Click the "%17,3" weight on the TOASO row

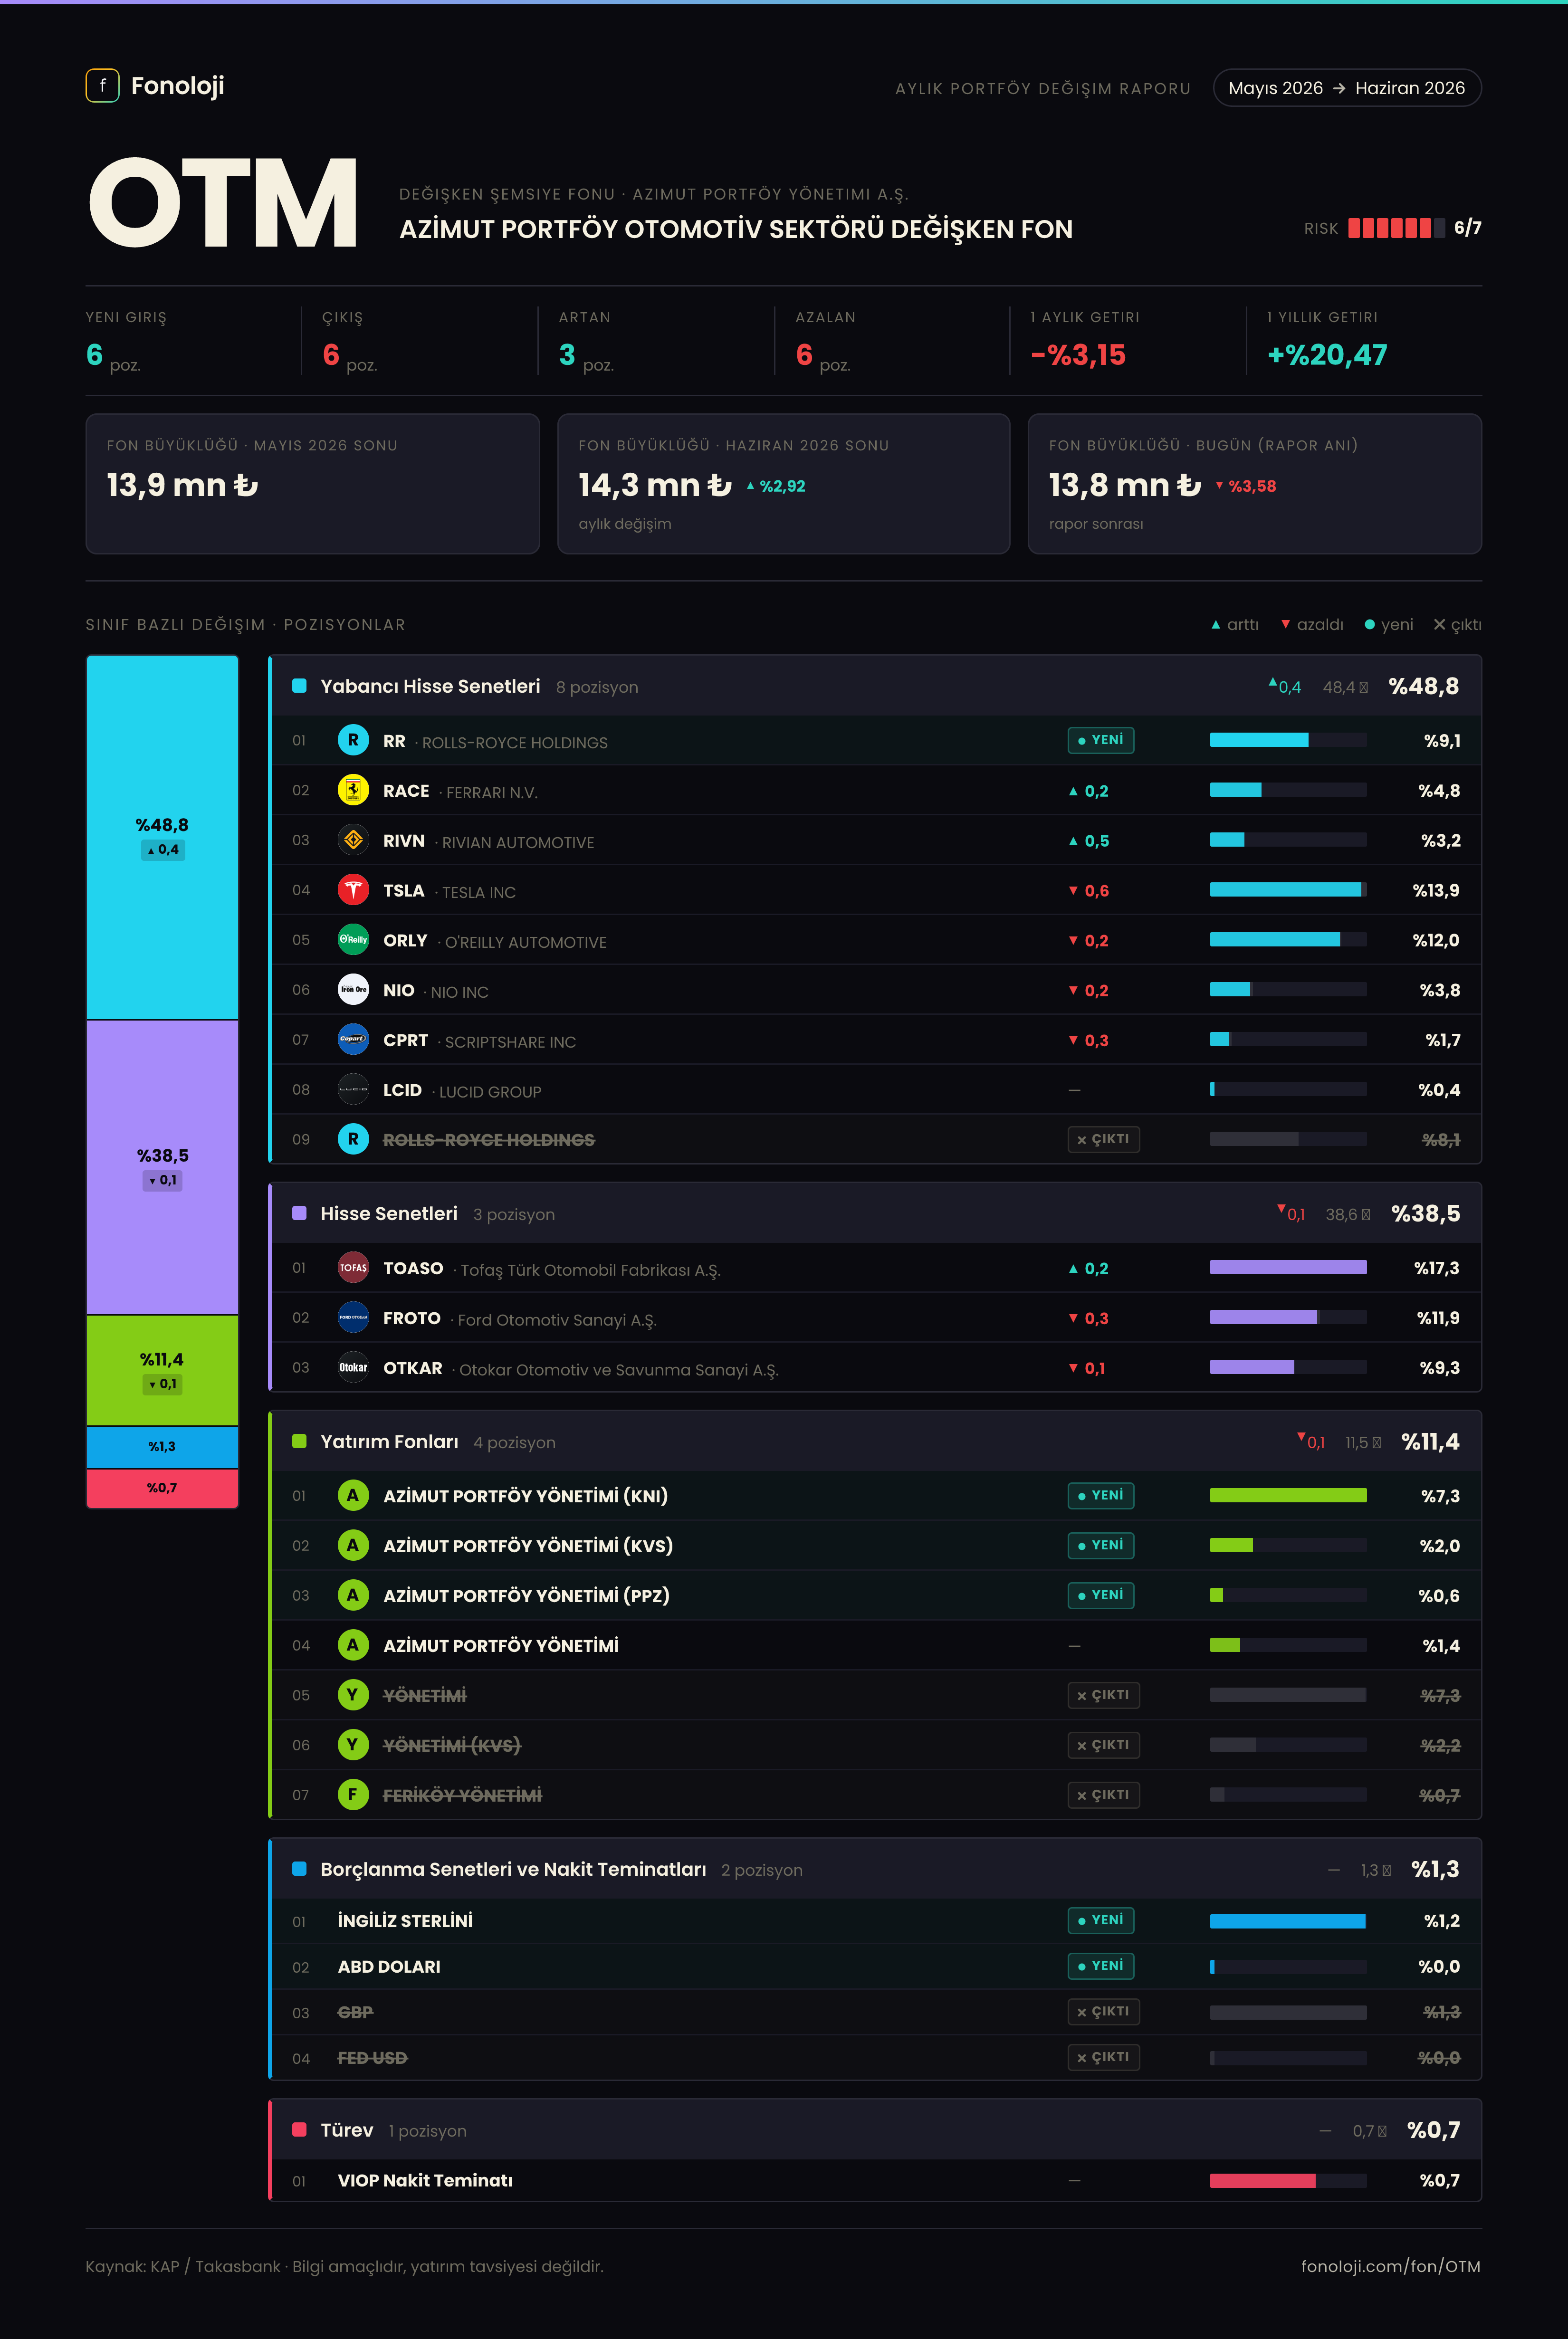[x=1437, y=1268]
